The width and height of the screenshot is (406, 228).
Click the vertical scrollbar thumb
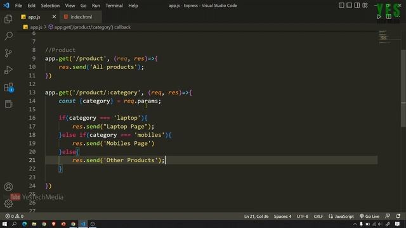click(403, 88)
